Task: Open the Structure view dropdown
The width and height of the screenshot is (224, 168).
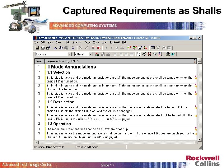Action: [70, 54]
